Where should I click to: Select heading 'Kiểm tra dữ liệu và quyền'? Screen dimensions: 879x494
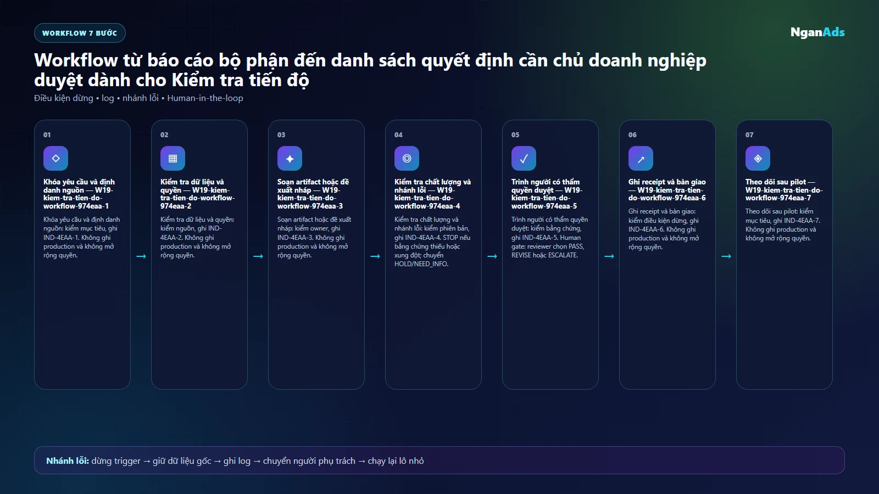192,186
